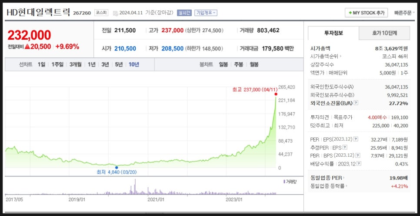Click the help icon beside 추정PER EPS

coord(345,147)
